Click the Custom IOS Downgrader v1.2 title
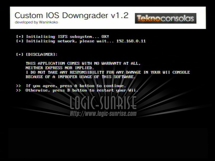Screen dimensions: 215x161 71,15
